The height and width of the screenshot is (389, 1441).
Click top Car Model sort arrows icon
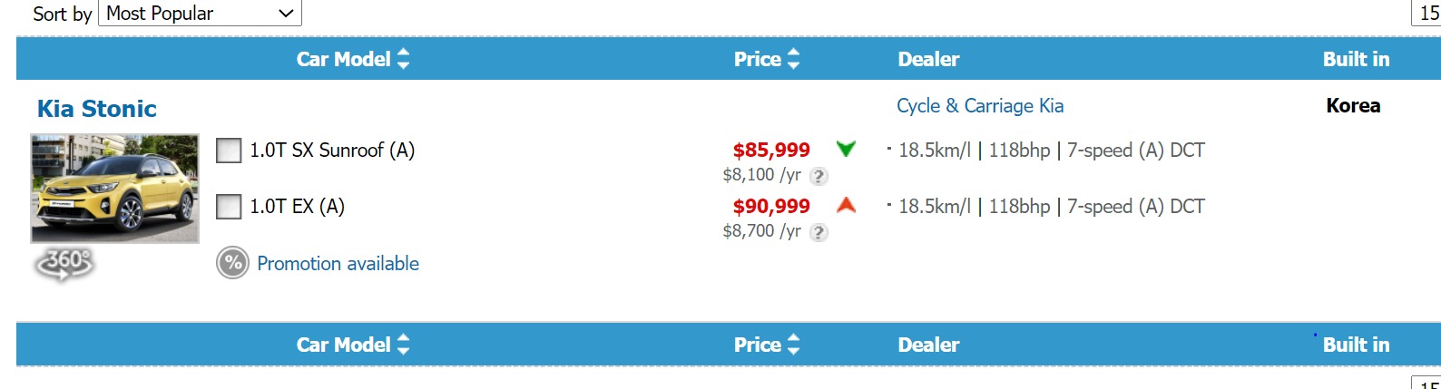click(404, 59)
